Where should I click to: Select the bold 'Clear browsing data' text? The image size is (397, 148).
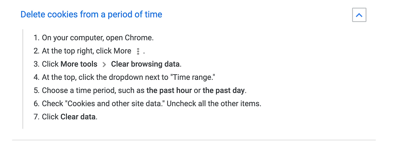(x=145, y=64)
